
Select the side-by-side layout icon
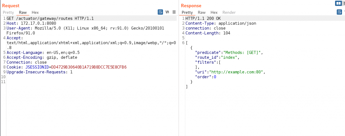point(338,3)
